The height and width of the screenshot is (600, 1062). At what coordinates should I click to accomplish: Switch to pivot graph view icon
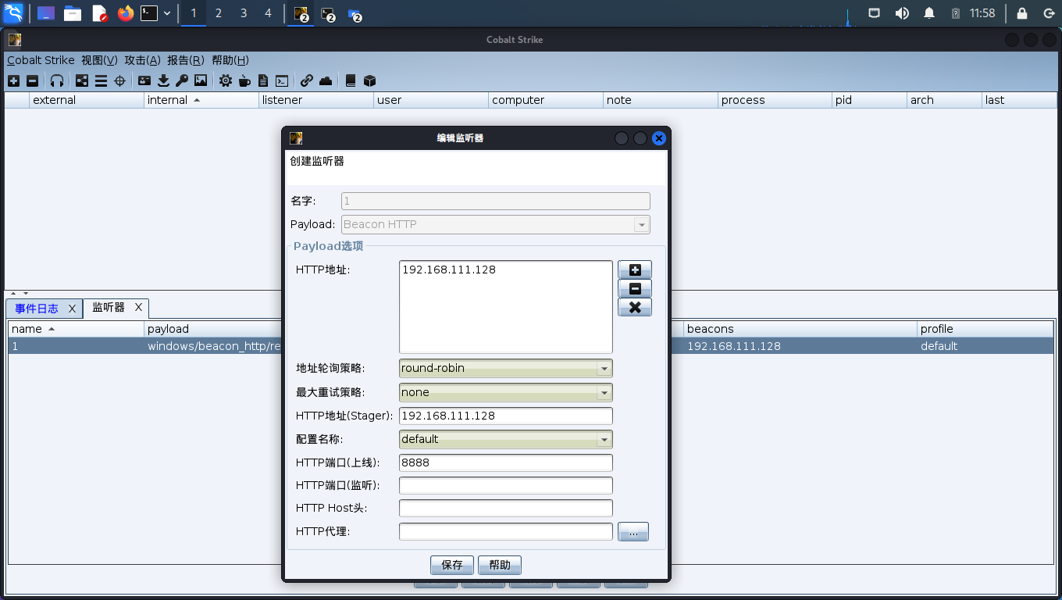pyautogui.click(x=82, y=80)
